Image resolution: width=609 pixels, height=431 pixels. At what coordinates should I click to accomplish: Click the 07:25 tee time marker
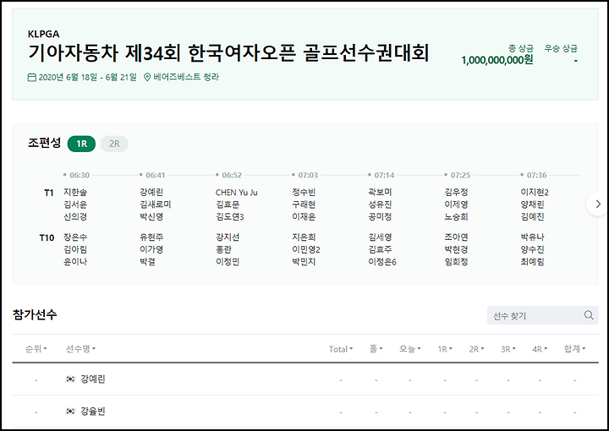tap(457, 175)
